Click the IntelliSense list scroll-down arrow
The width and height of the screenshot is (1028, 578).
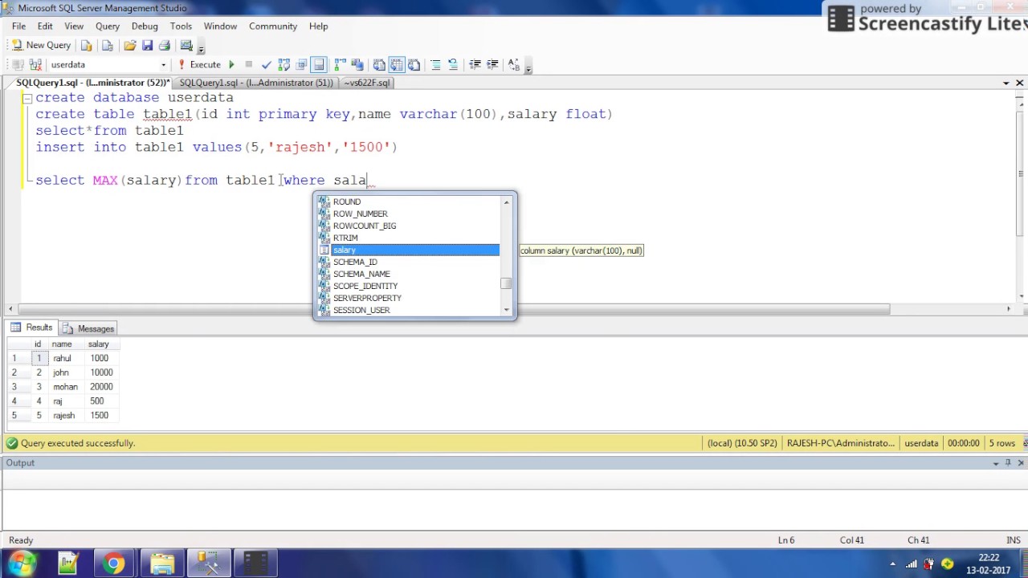(x=506, y=310)
